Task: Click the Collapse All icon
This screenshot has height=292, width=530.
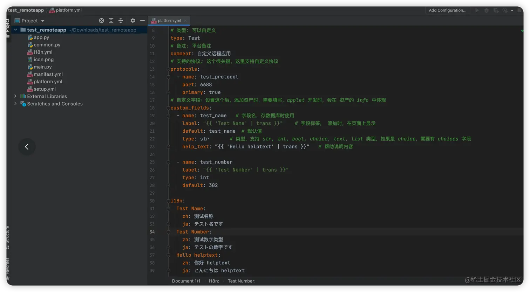Action: [x=121, y=21]
